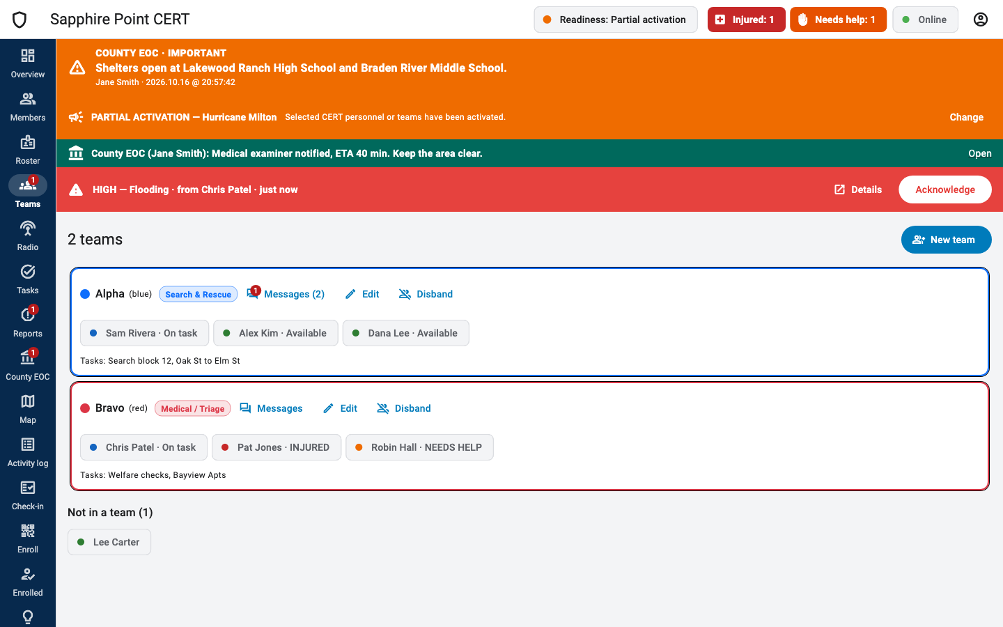The width and height of the screenshot is (1003, 627).
Task: Select member Pat Jones · INJURED
Action: [277, 447]
